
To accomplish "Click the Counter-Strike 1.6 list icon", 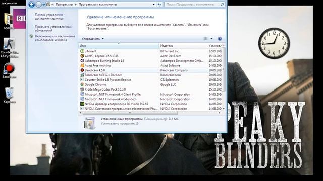I will point(82,79).
